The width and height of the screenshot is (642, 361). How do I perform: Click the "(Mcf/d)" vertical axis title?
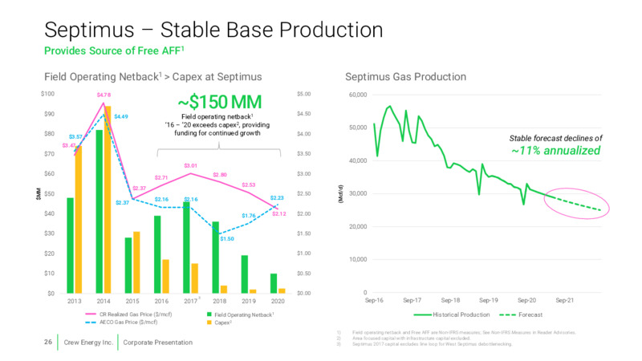[339, 193]
